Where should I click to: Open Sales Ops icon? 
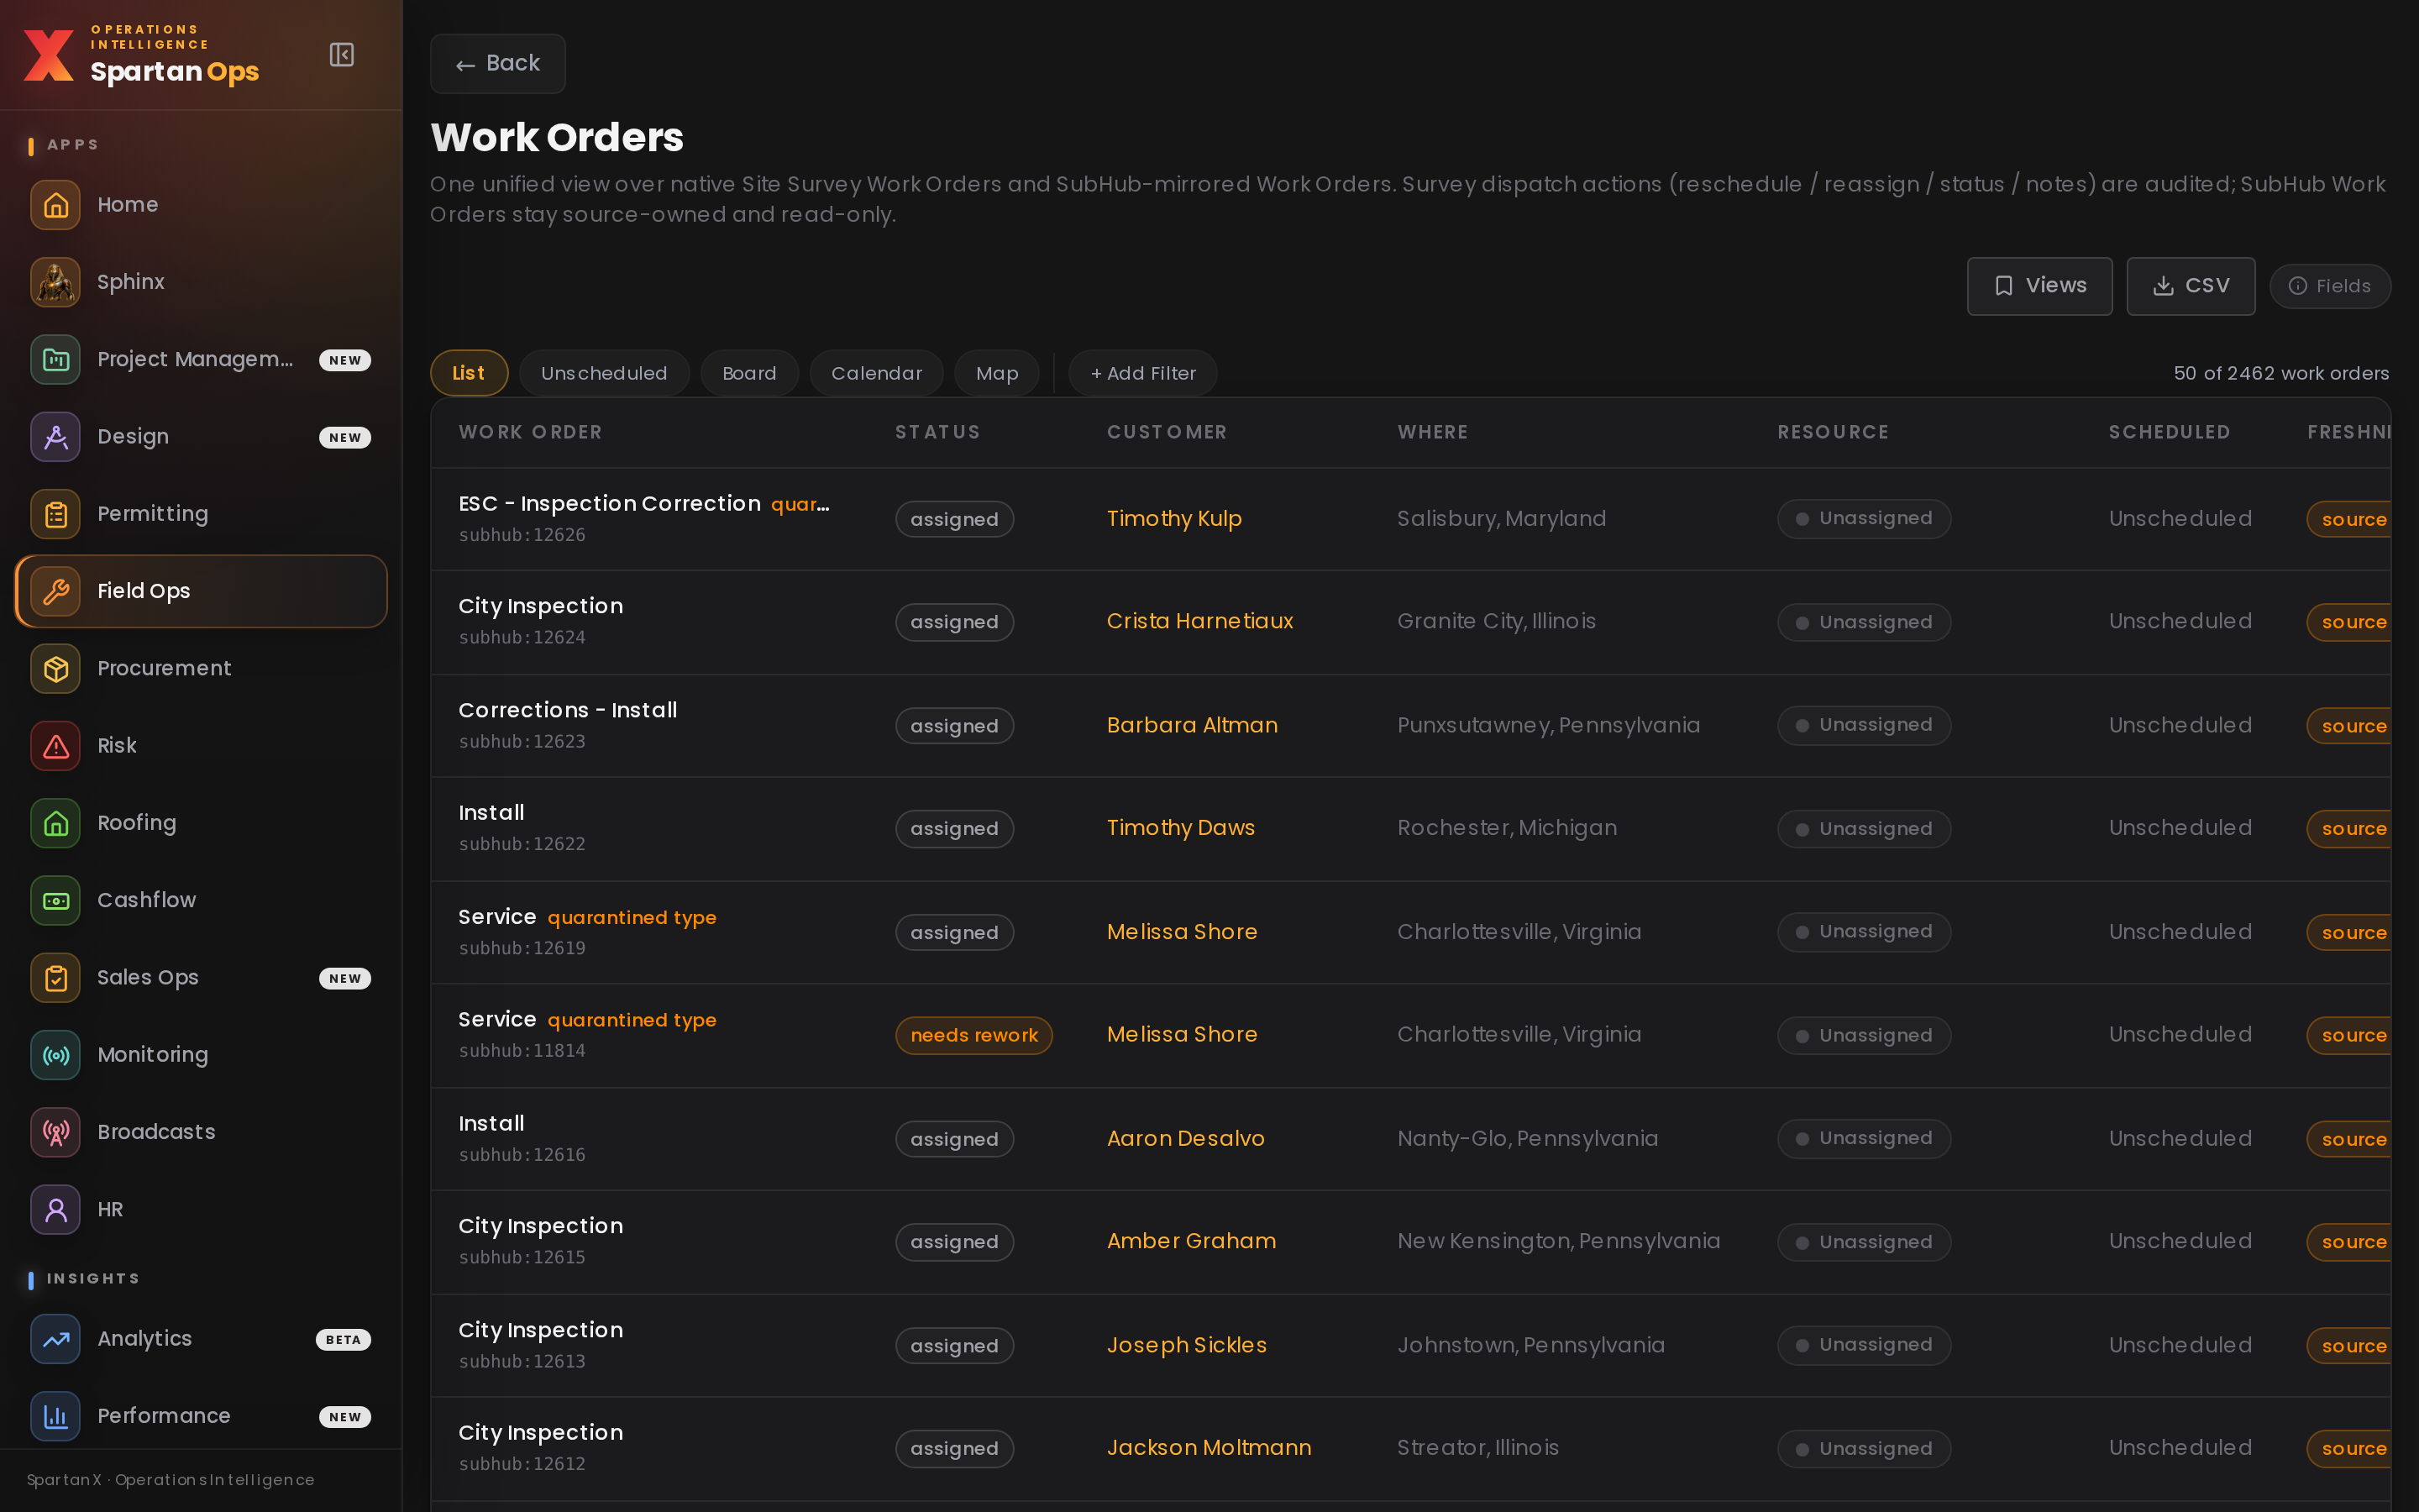click(56, 978)
